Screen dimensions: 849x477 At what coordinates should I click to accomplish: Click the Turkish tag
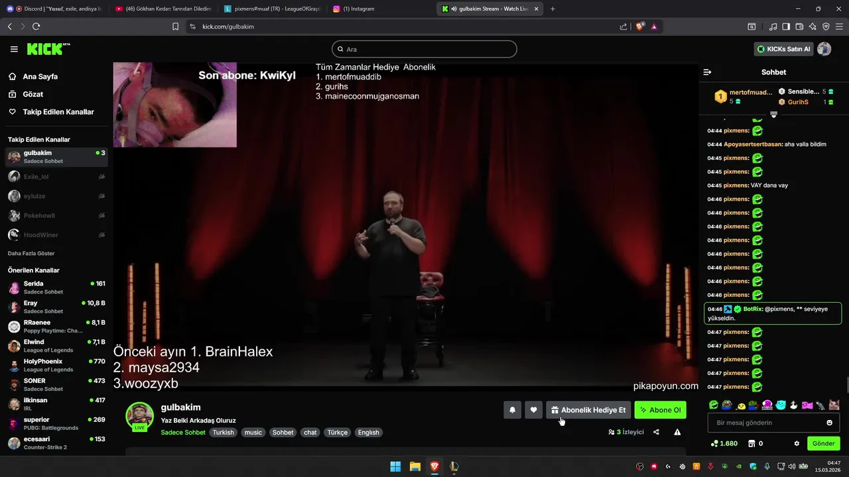point(224,433)
